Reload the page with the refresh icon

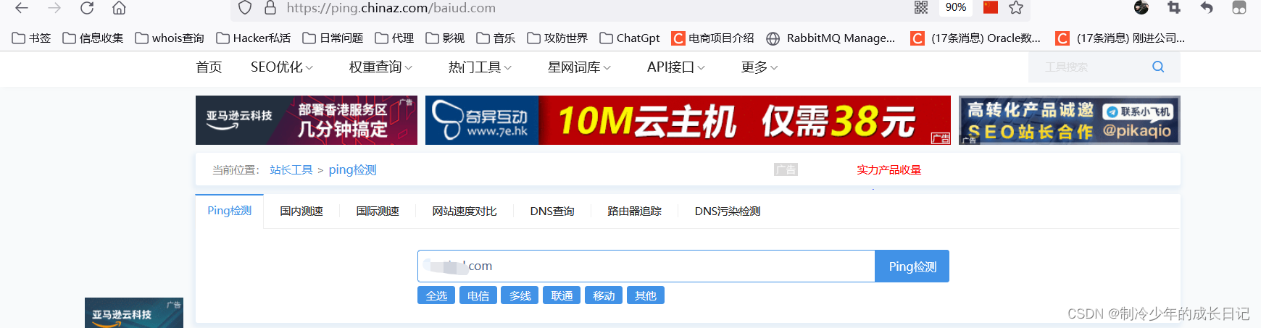point(87,8)
